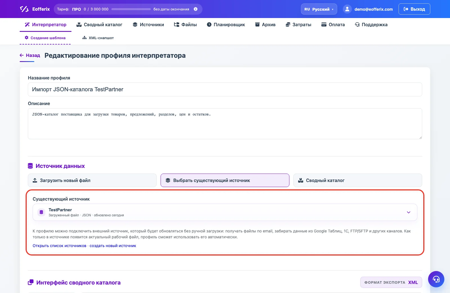
Task: Click the ФОРМАТ ЭКСПОРТА XML badge
Action: point(391,282)
